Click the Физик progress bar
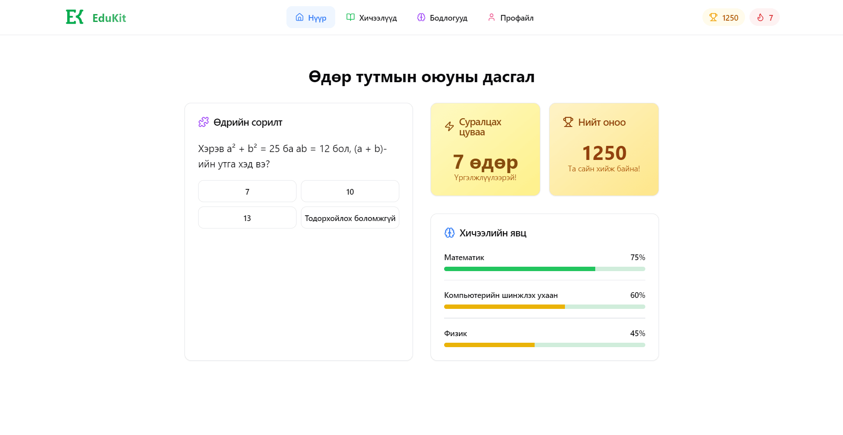 [x=545, y=345]
